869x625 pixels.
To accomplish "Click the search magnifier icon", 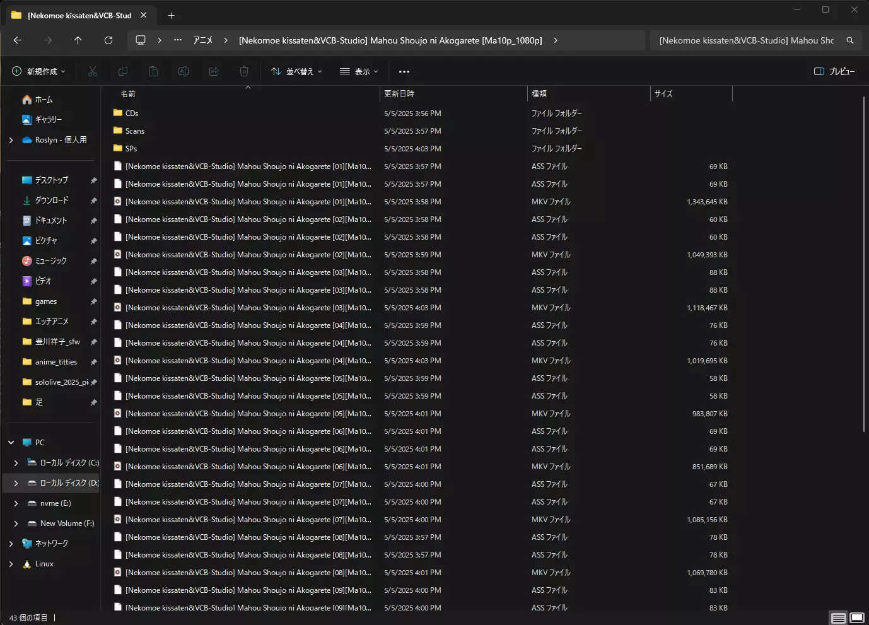I will point(850,40).
